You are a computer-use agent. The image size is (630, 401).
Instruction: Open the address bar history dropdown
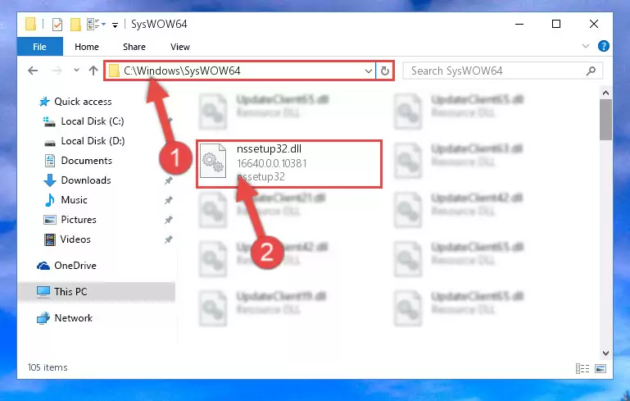(368, 71)
